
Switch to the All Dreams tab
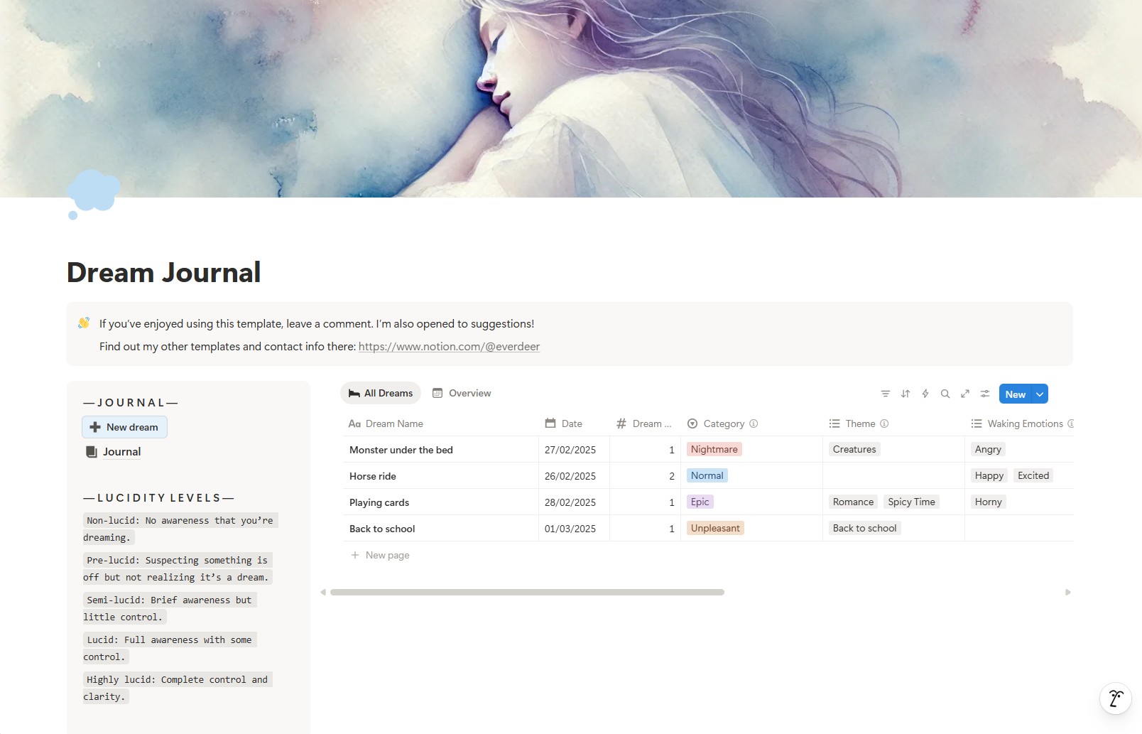click(x=381, y=393)
